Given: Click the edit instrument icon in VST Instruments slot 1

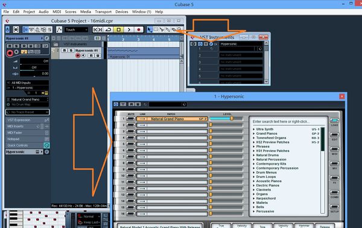Looking at the screenshot, I should [x=211, y=44].
